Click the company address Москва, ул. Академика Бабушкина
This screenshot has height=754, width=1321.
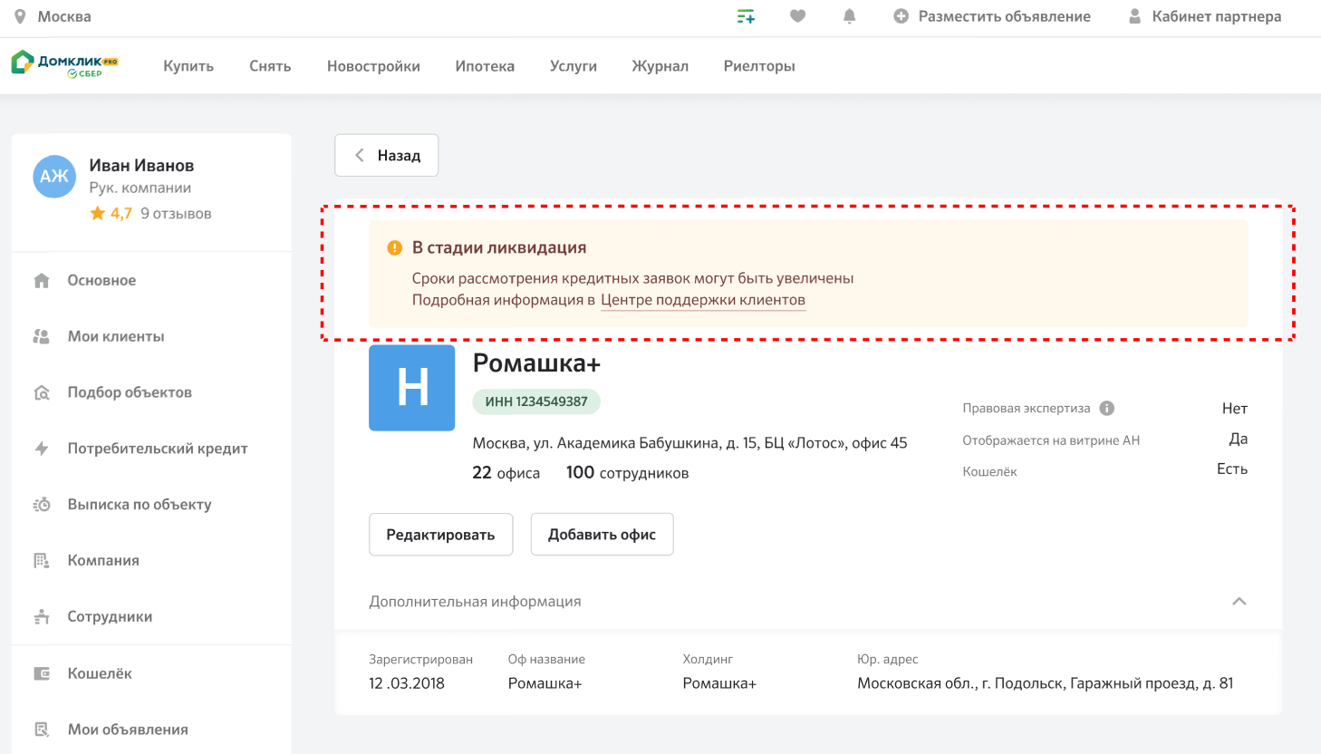tap(689, 443)
